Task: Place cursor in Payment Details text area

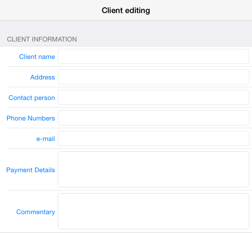Action: [153, 170]
